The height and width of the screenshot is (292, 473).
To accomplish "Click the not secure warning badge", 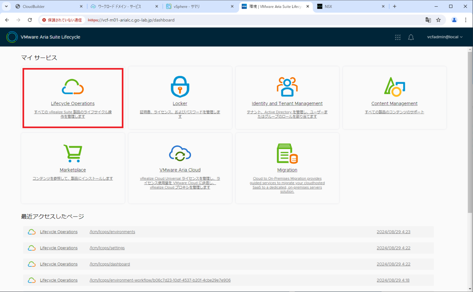I will click(x=62, y=20).
